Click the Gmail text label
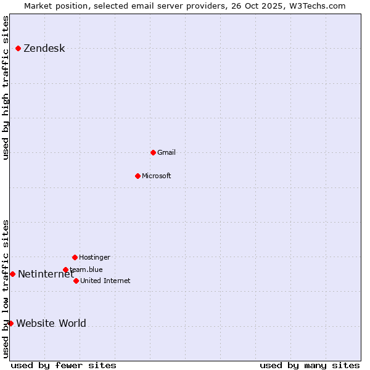Viewport: 370px width, 370px height. (x=166, y=152)
